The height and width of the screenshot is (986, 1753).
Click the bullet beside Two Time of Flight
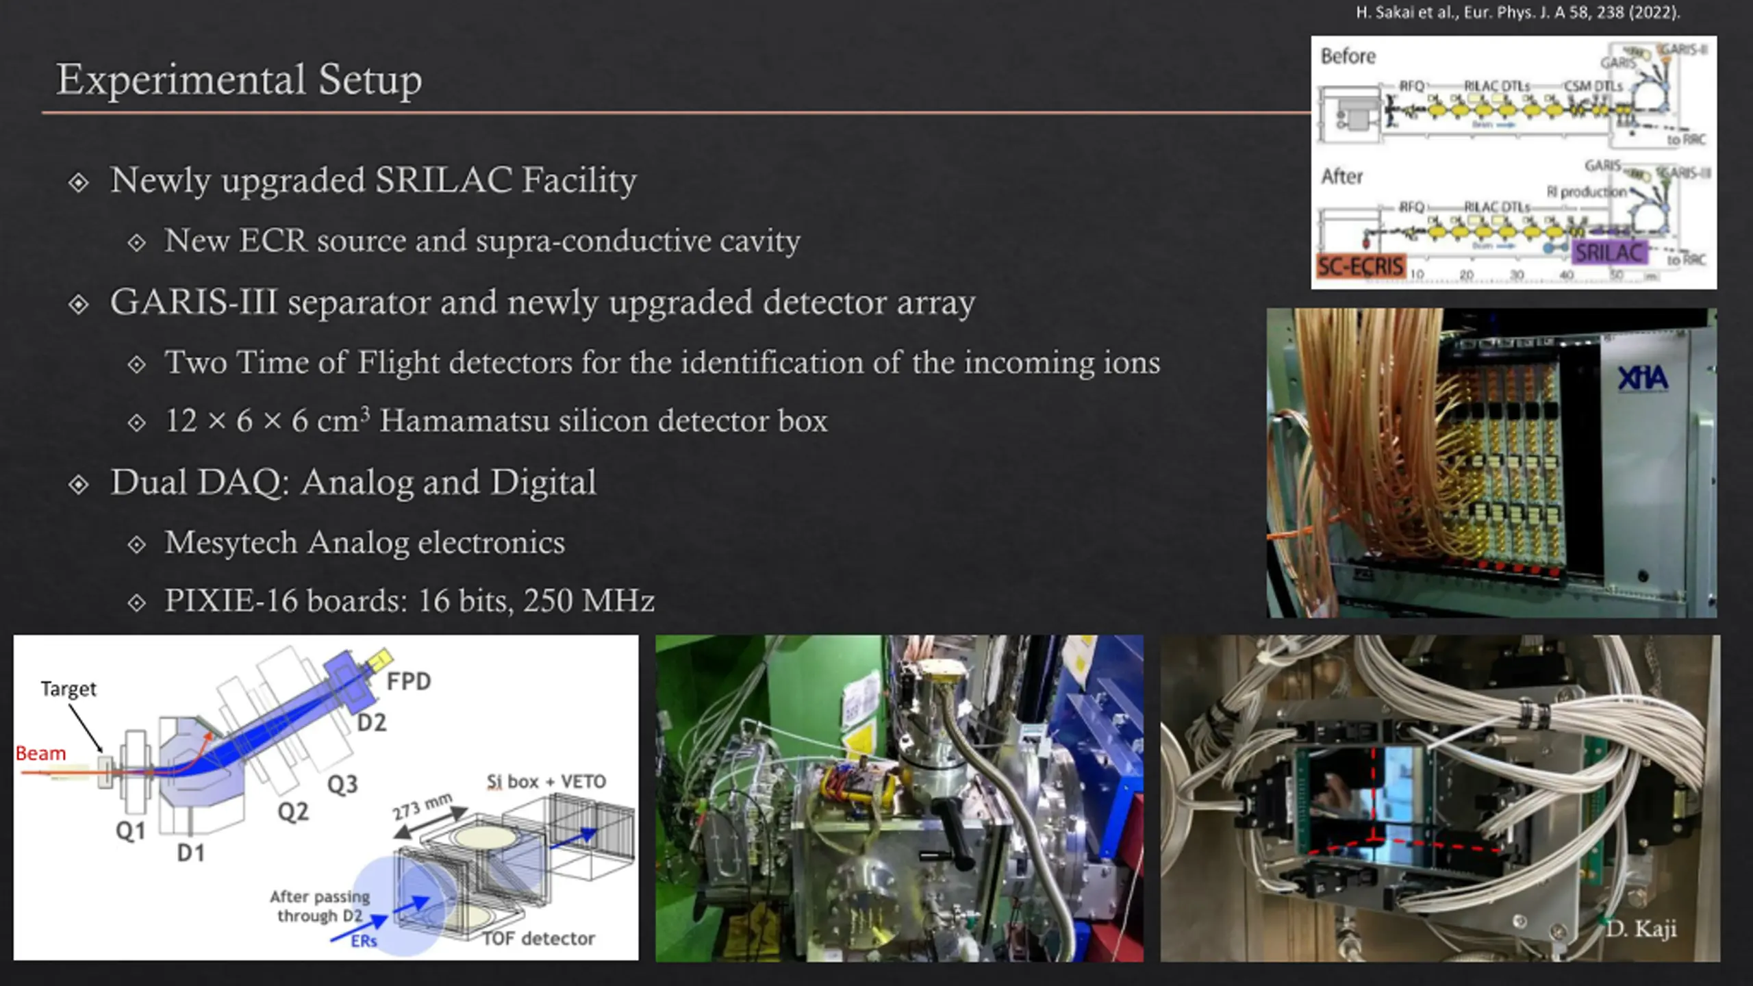(x=137, y=364)
